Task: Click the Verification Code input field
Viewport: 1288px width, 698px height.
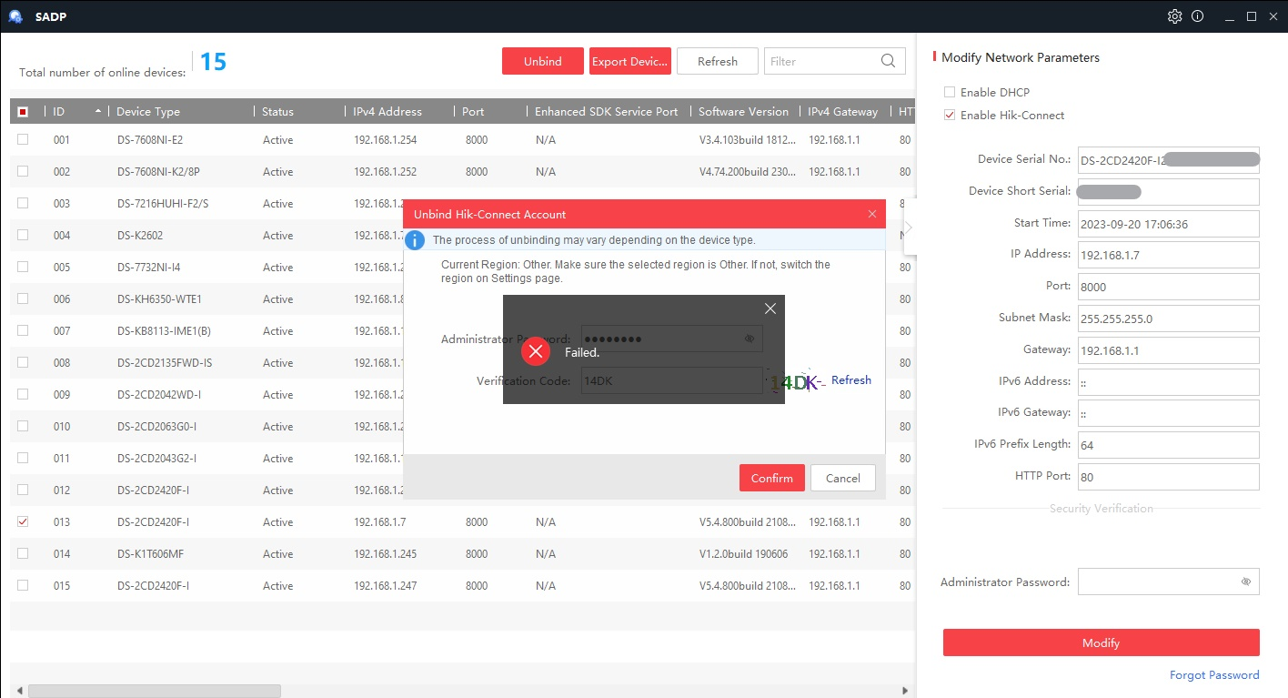Action: click(x=671, y=380)
